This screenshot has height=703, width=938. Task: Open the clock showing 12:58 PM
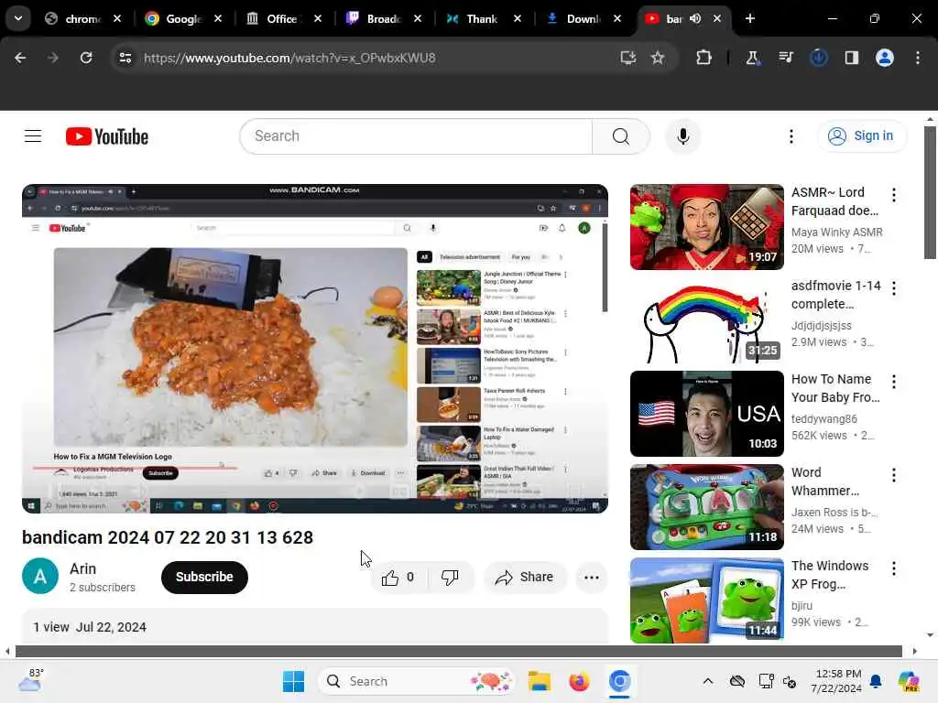[837, 681]
